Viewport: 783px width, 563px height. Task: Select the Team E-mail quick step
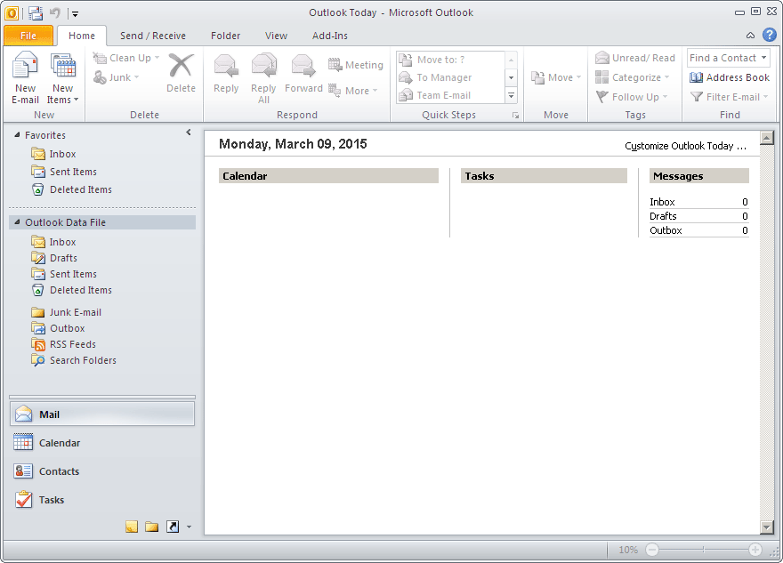click(450, 95)
